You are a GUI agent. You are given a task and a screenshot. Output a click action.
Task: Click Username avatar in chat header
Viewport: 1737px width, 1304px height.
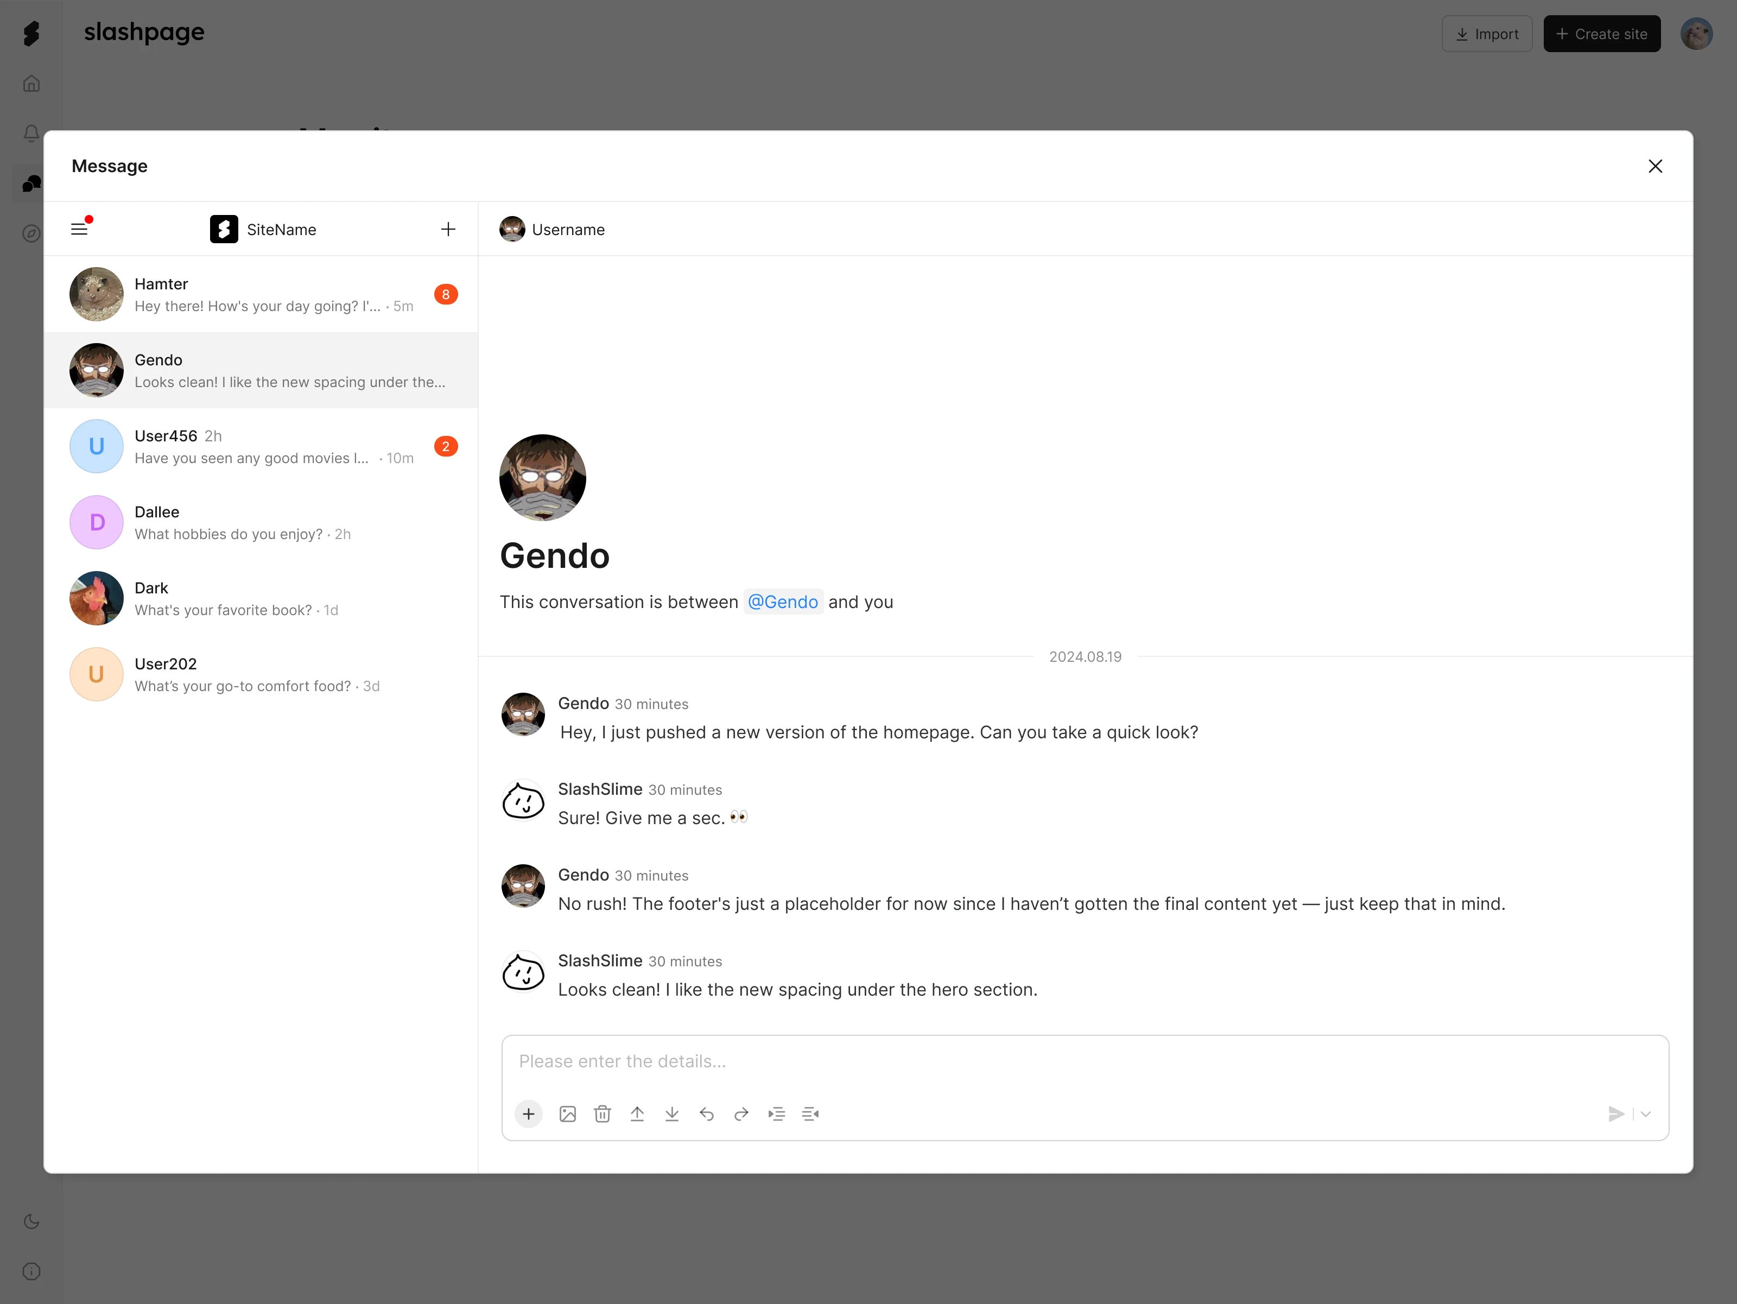[512, 230]
